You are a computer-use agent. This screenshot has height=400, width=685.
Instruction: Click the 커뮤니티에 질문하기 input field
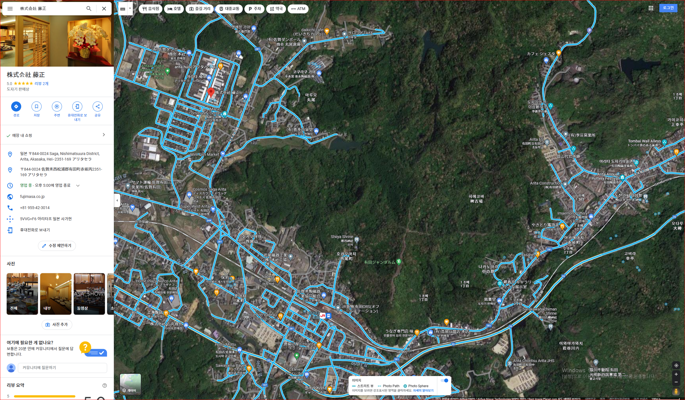62,368
